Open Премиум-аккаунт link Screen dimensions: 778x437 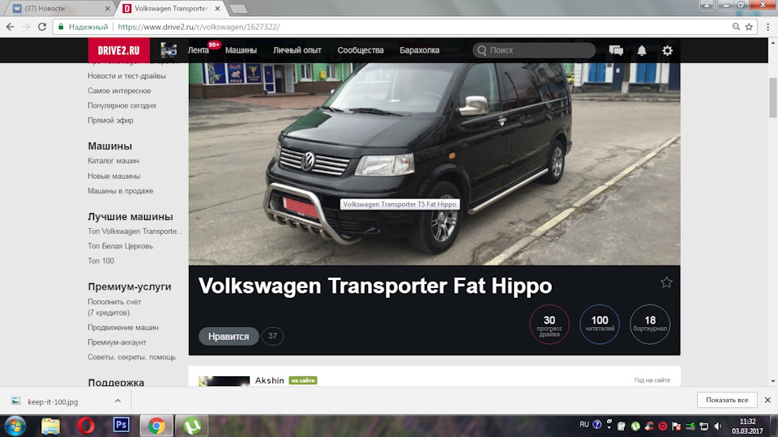pyautogui.click(x=117, y=342)
